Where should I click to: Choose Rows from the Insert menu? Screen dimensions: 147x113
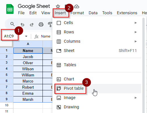click(97, 32)
